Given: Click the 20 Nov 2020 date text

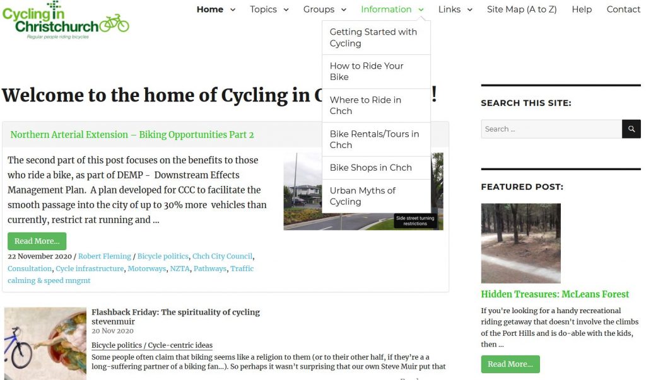Looking at the screenshot, I should coord(112,331).
